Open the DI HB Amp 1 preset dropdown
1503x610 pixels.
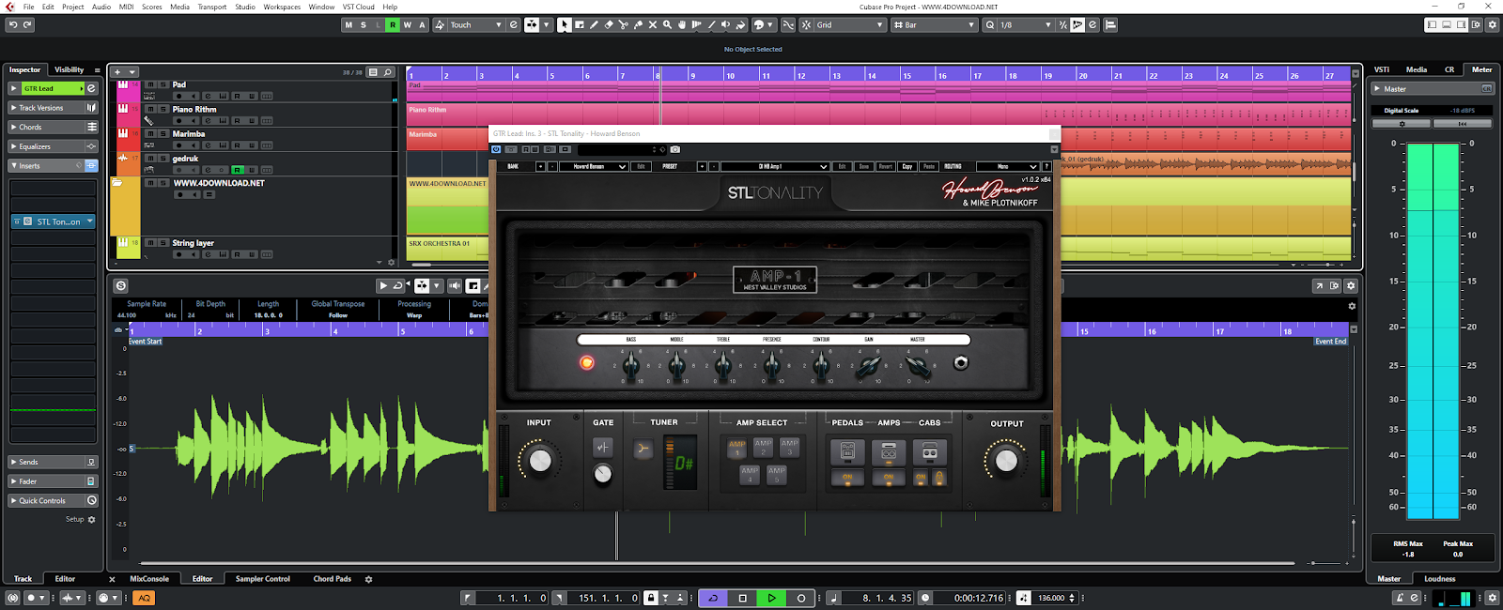click(x=775, y=166)
